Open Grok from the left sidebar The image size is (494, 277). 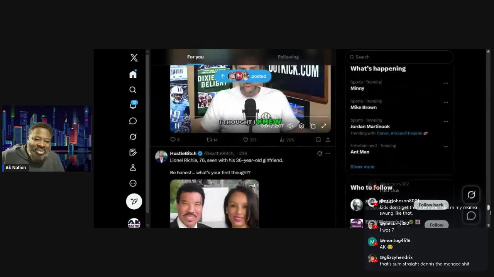tap(133, 137)
